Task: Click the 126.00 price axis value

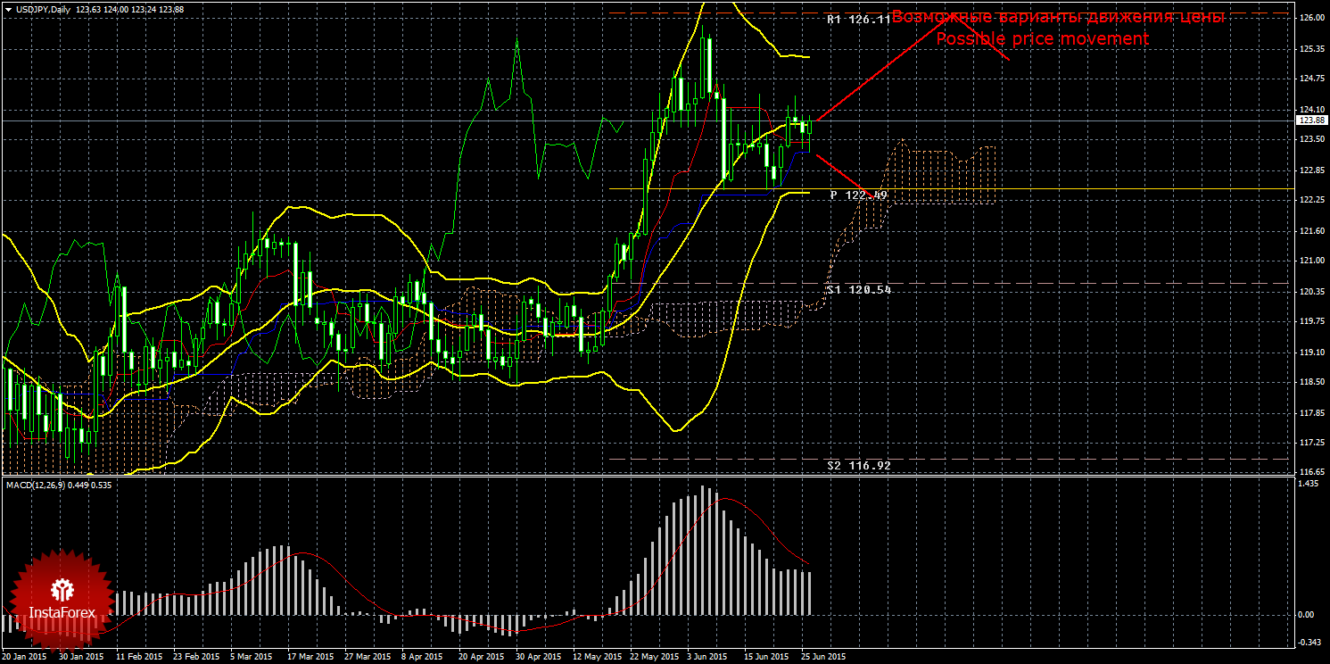Action: tap(1310, 19)
